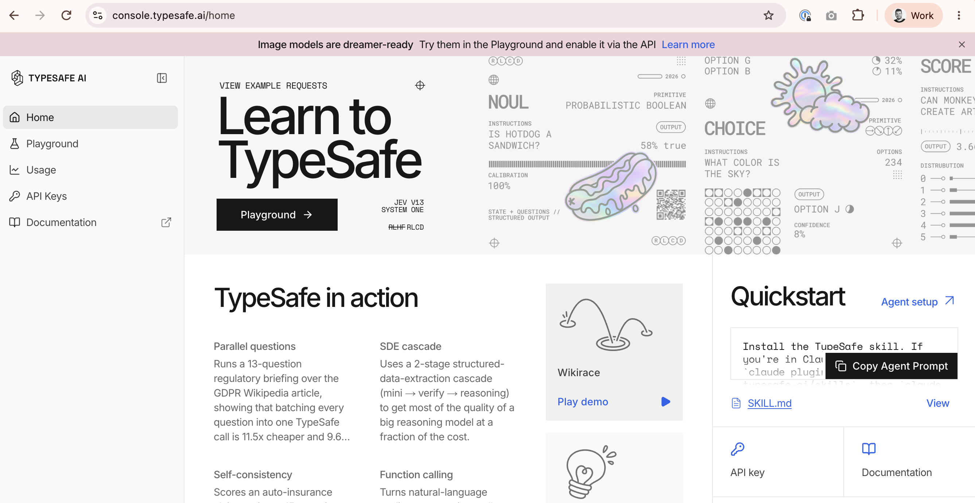Click the OUTPUT pill above OPTION J
This screenshot has width=975, height=503.
pos(809,194)
